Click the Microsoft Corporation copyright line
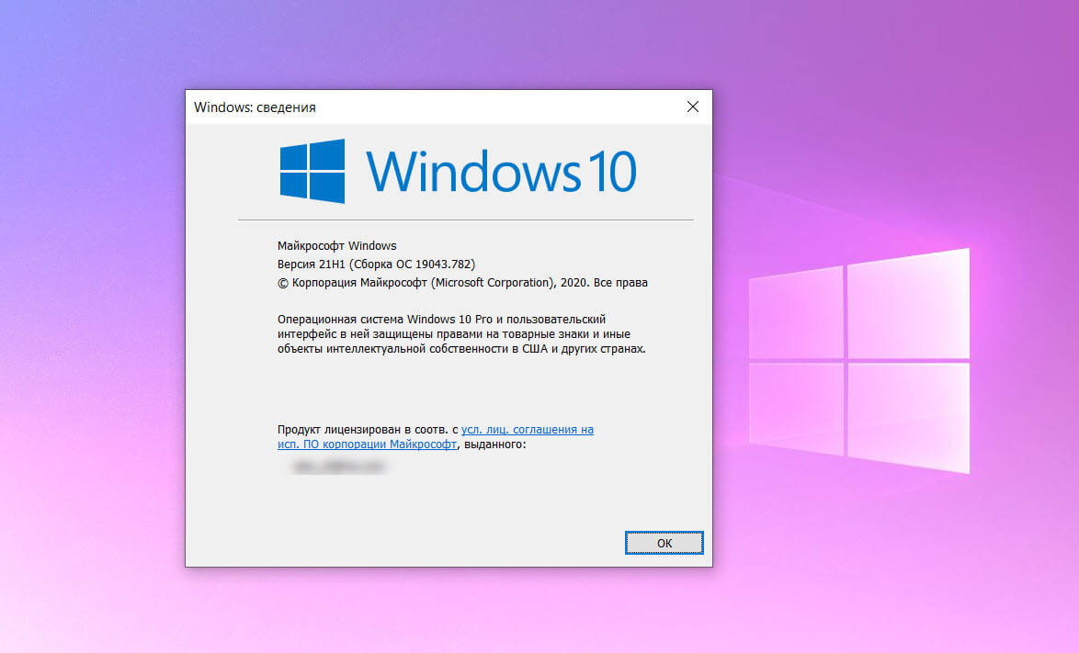This screenshot has width=1079, height=653. (462, 283)
